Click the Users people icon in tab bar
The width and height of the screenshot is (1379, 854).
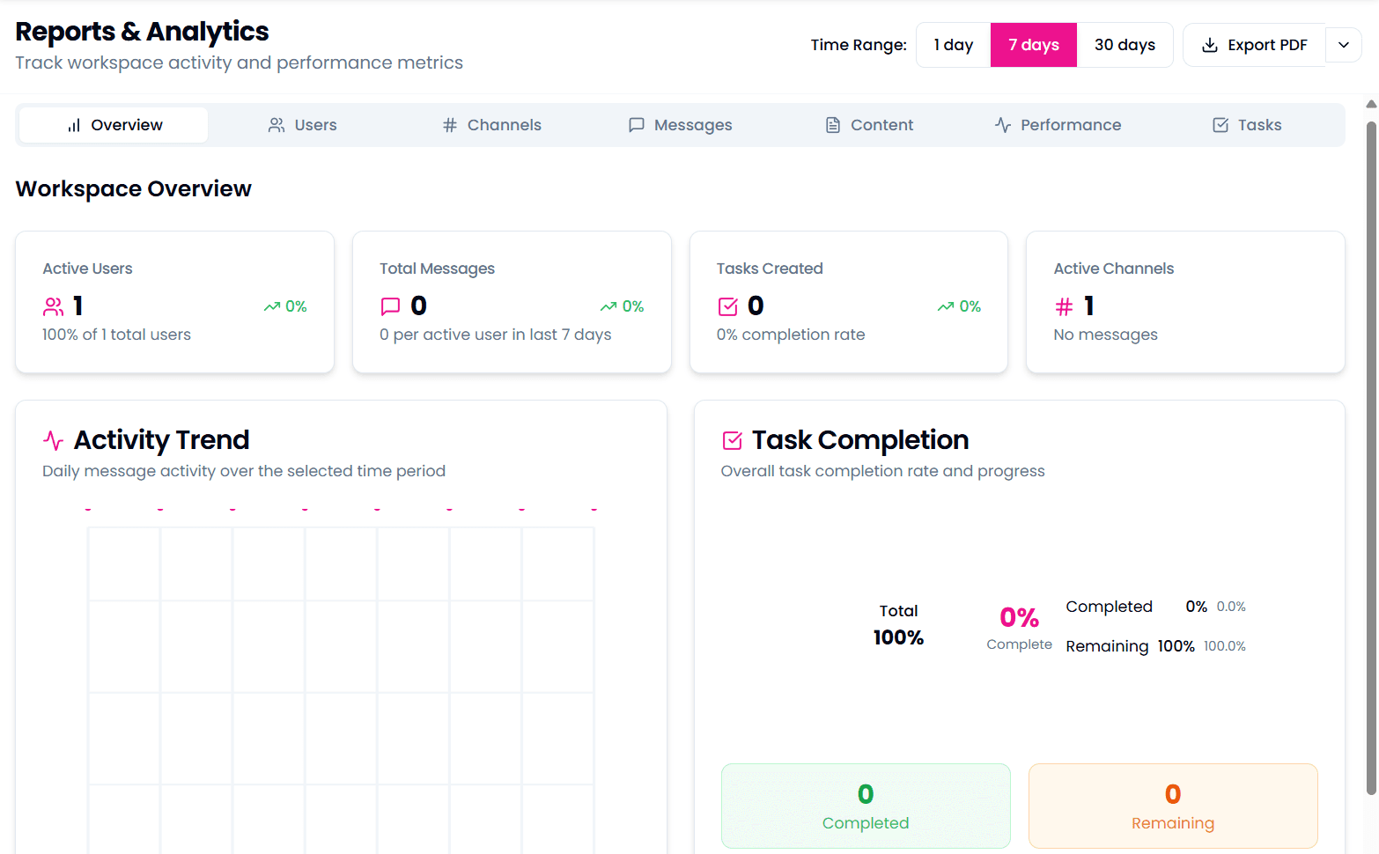pos(277,124)
